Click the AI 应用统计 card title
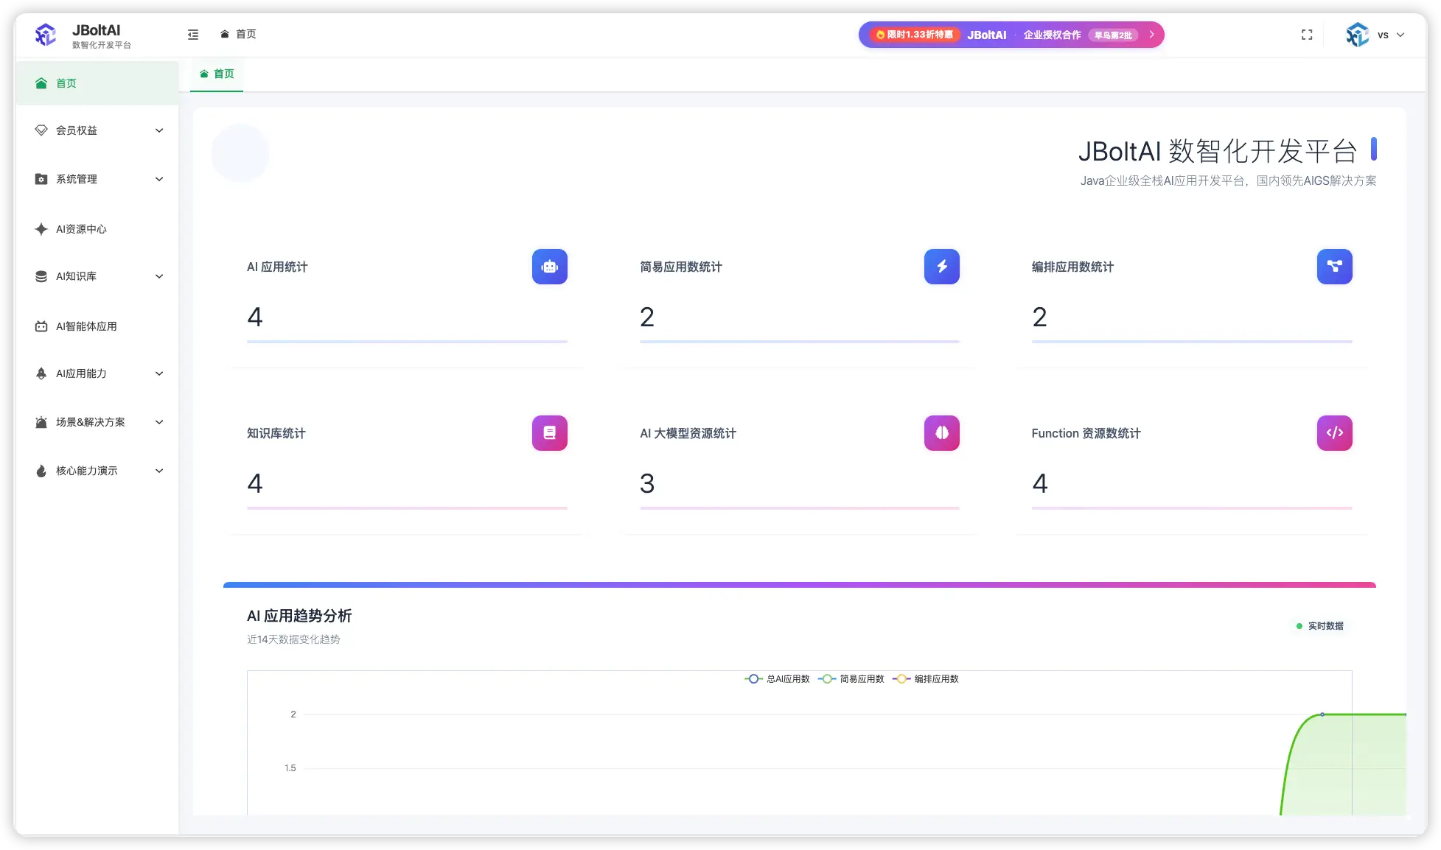 click(277, 267)
